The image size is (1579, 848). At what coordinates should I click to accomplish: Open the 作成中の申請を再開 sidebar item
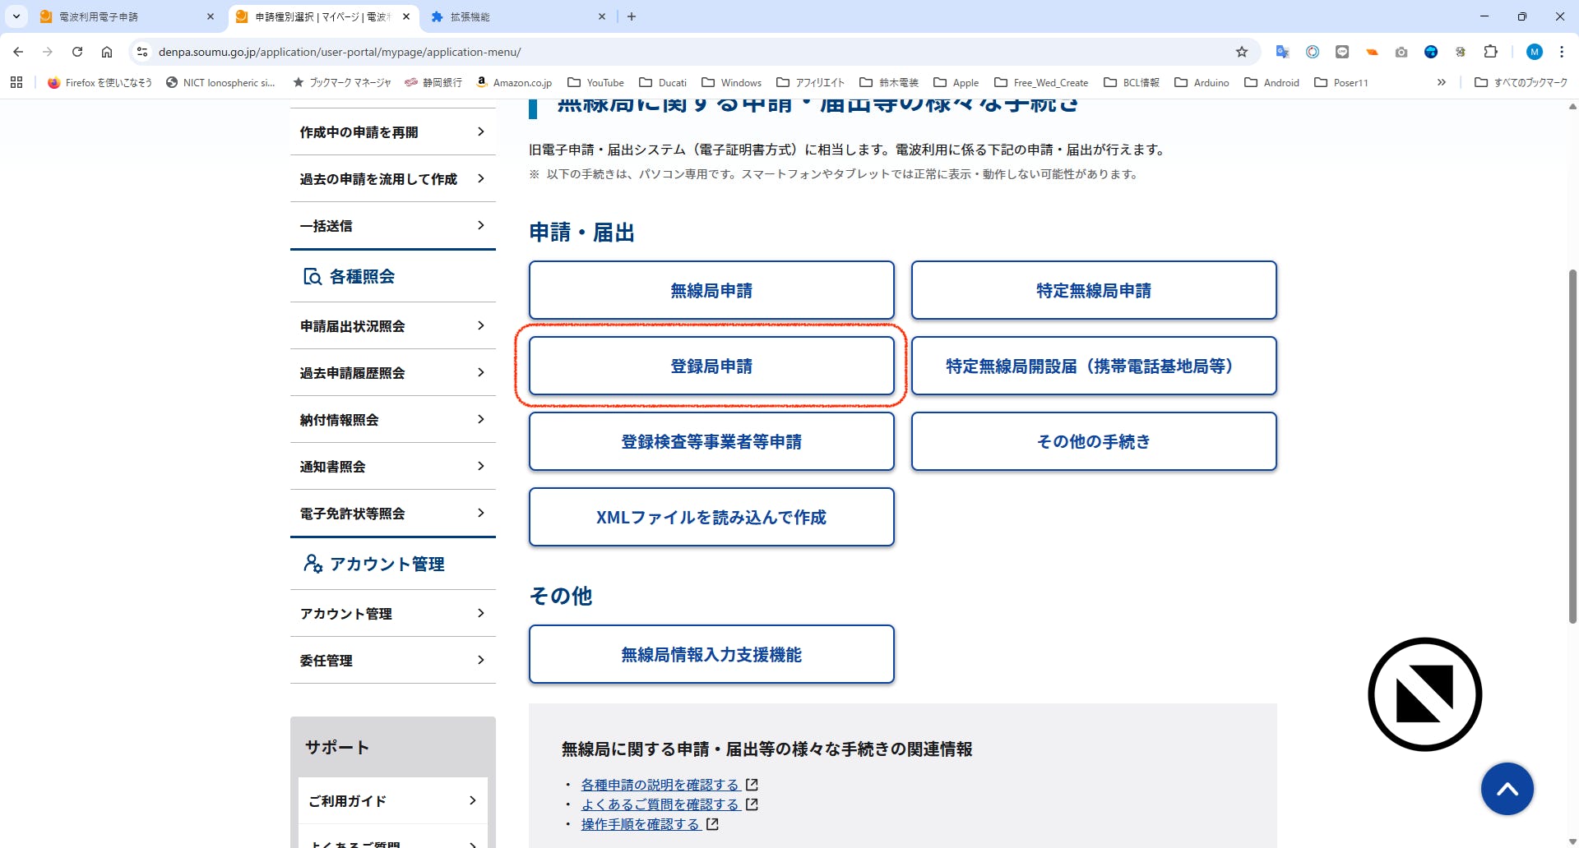392,132
